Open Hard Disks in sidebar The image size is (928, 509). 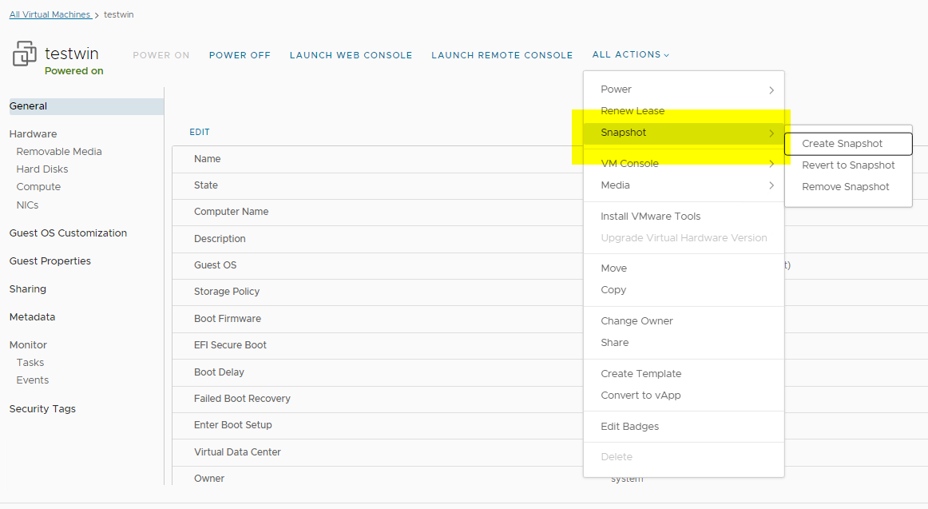pos(42,169)
